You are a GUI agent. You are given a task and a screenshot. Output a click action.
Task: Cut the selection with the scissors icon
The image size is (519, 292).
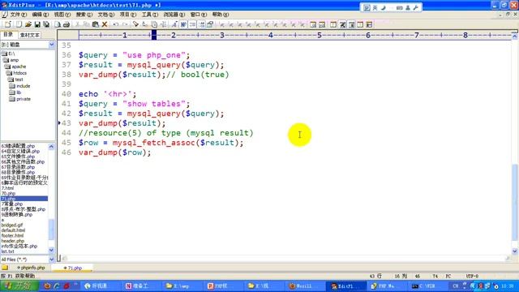tap(78, 24)
